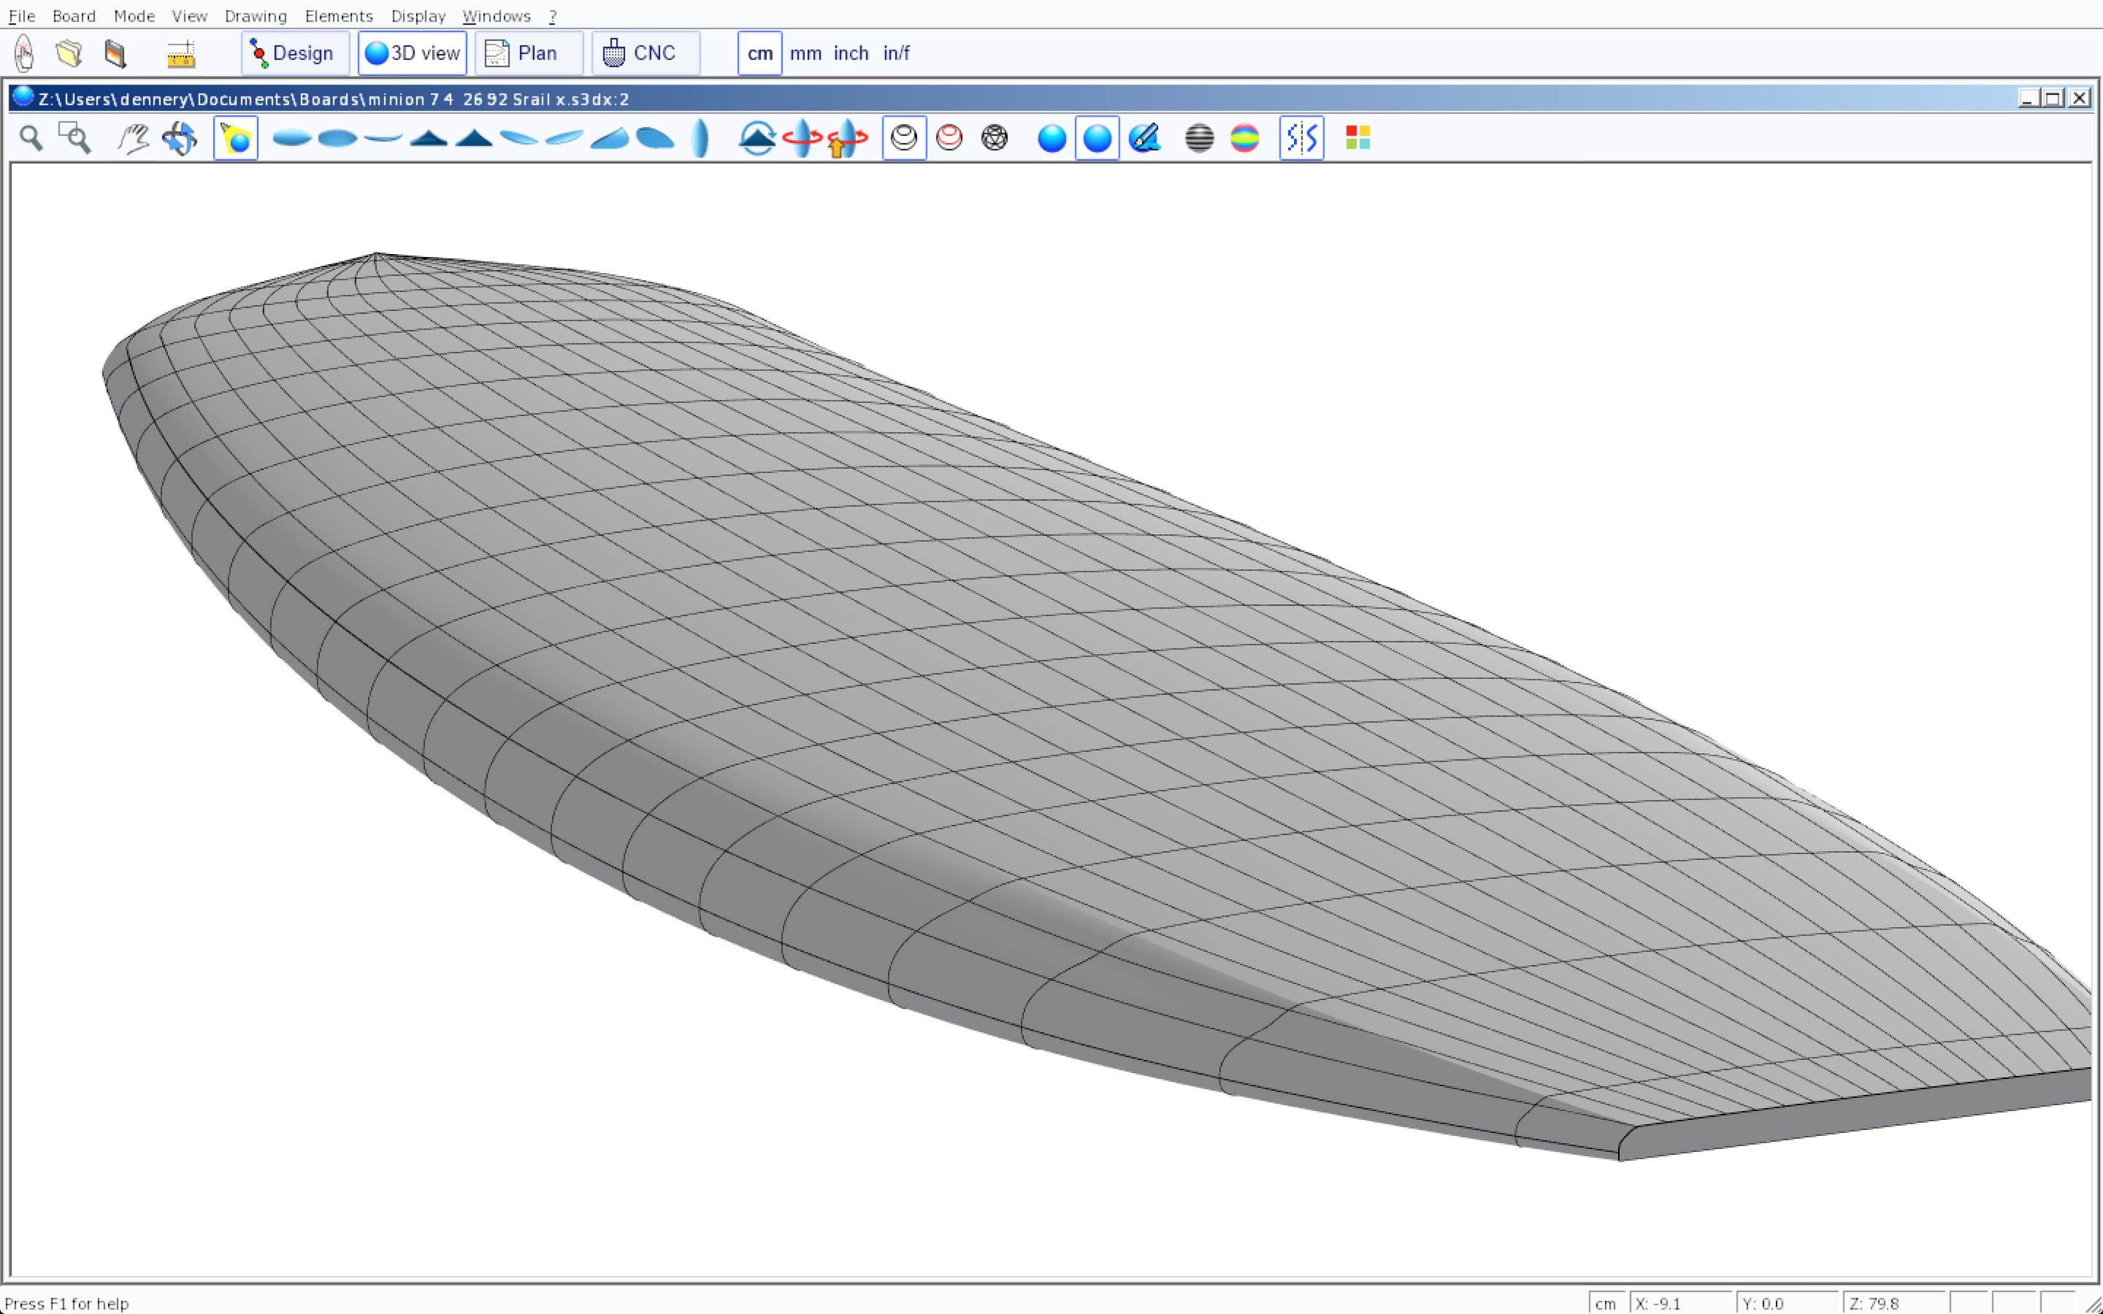Toggle the yellow spotlight sphere view
This screenshot has width=2103, height=1314.
[236, 137]
